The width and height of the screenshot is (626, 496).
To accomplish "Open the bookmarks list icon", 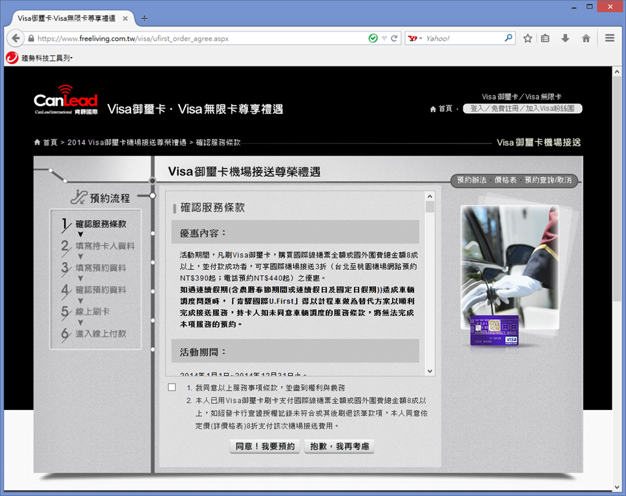I will point(545,38).
